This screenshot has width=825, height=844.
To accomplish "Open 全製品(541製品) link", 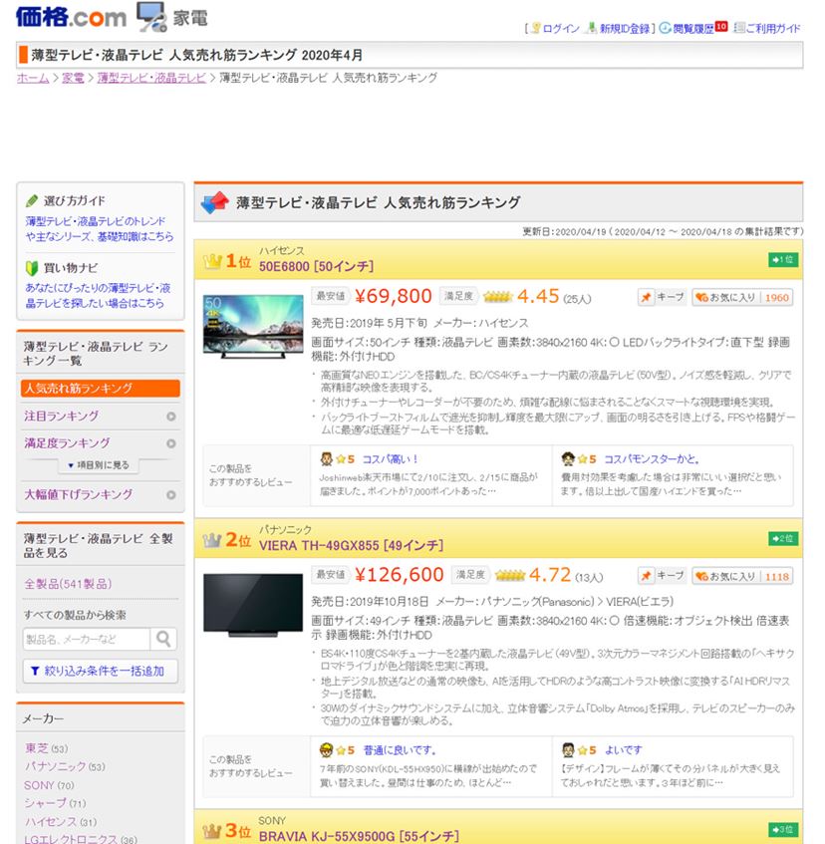I will click(x=68, y=584).
